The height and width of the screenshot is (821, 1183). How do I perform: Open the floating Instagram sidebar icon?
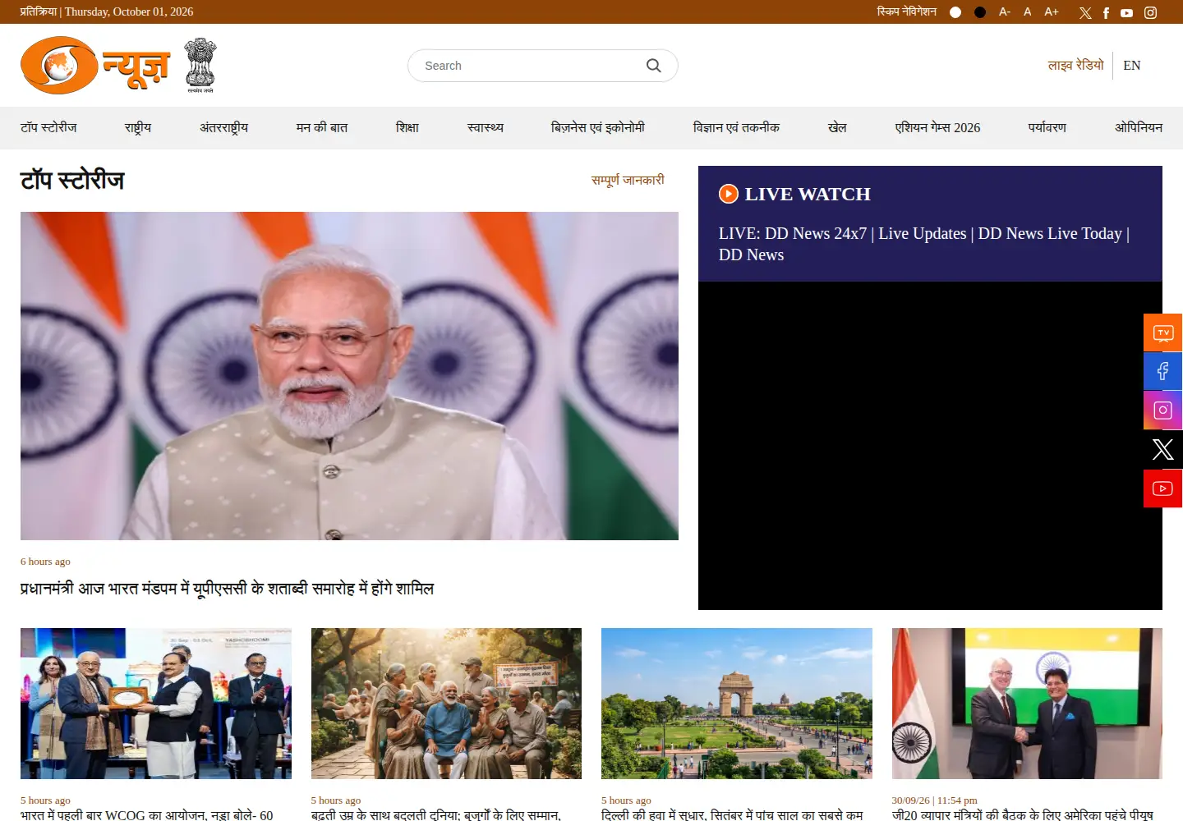coord(1162,410)
